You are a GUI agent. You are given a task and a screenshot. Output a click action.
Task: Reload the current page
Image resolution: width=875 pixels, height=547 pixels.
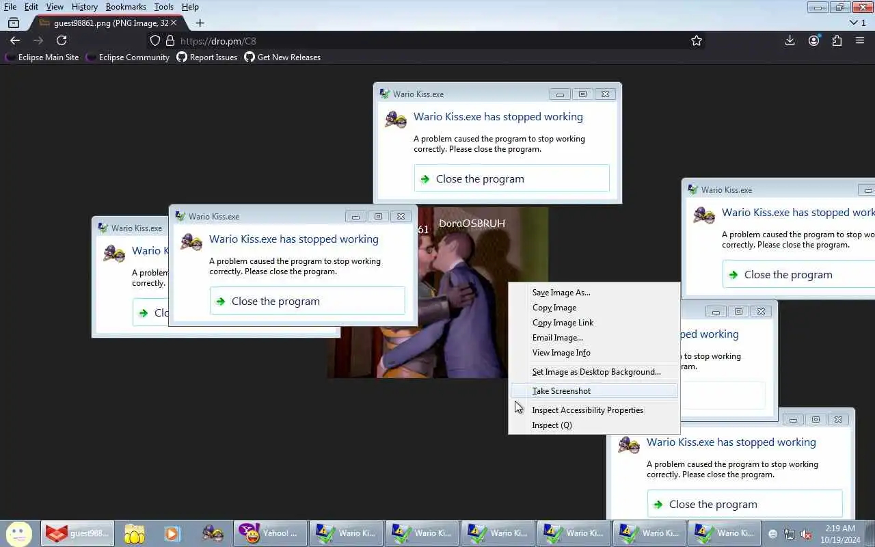(62, 41)
